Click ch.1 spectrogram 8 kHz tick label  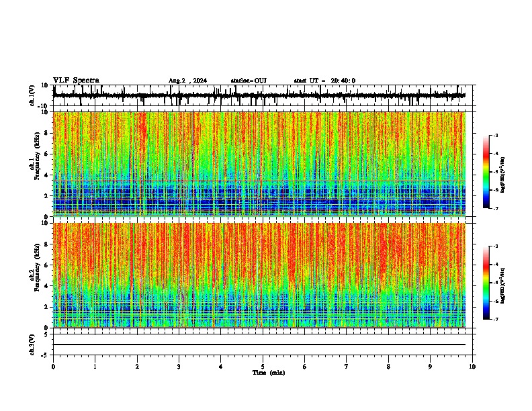pyautogui.click(x=46, y=133)
